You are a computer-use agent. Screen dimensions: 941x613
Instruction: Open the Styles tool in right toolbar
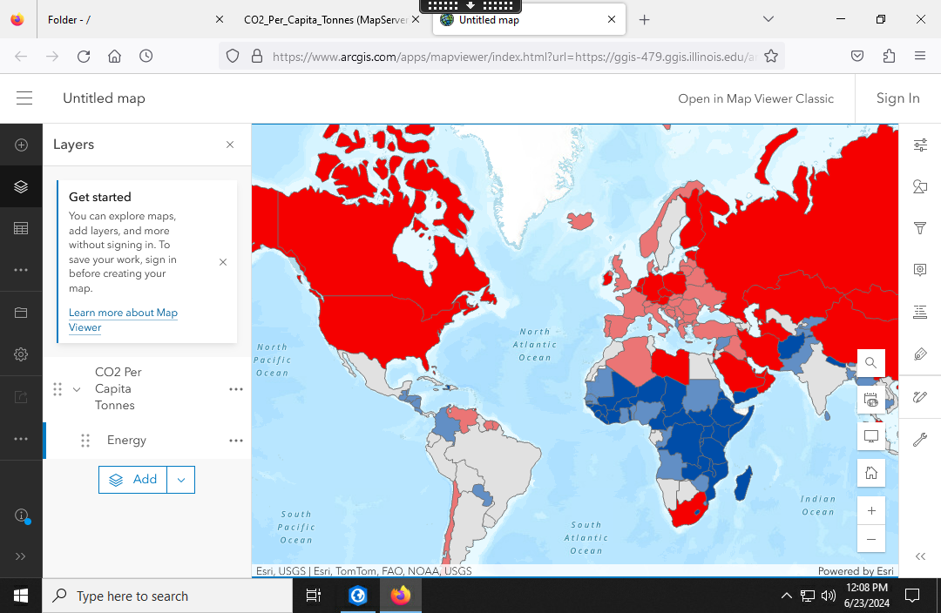click(919, 186)
